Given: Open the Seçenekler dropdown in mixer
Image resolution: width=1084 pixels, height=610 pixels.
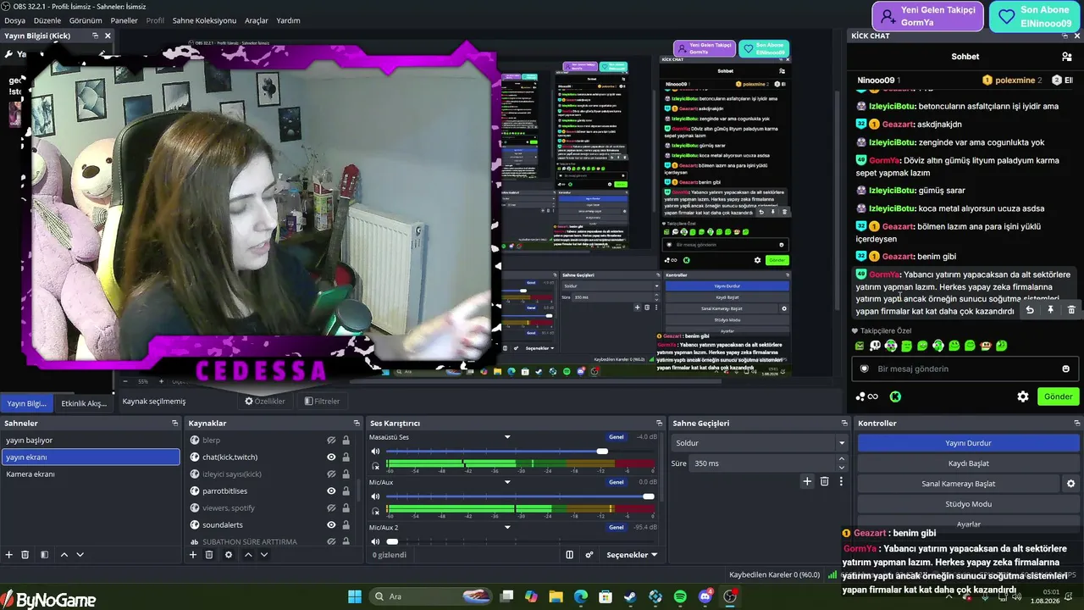Looking at the screenshot, I should coord(632,555).
